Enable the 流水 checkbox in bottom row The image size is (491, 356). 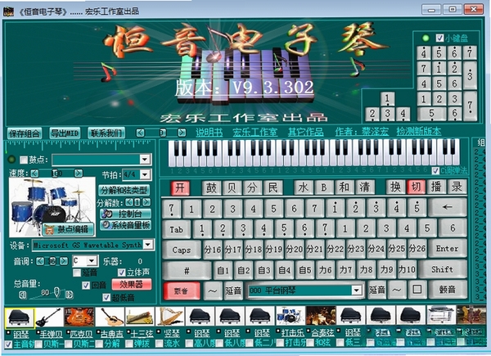pos(160,344)
